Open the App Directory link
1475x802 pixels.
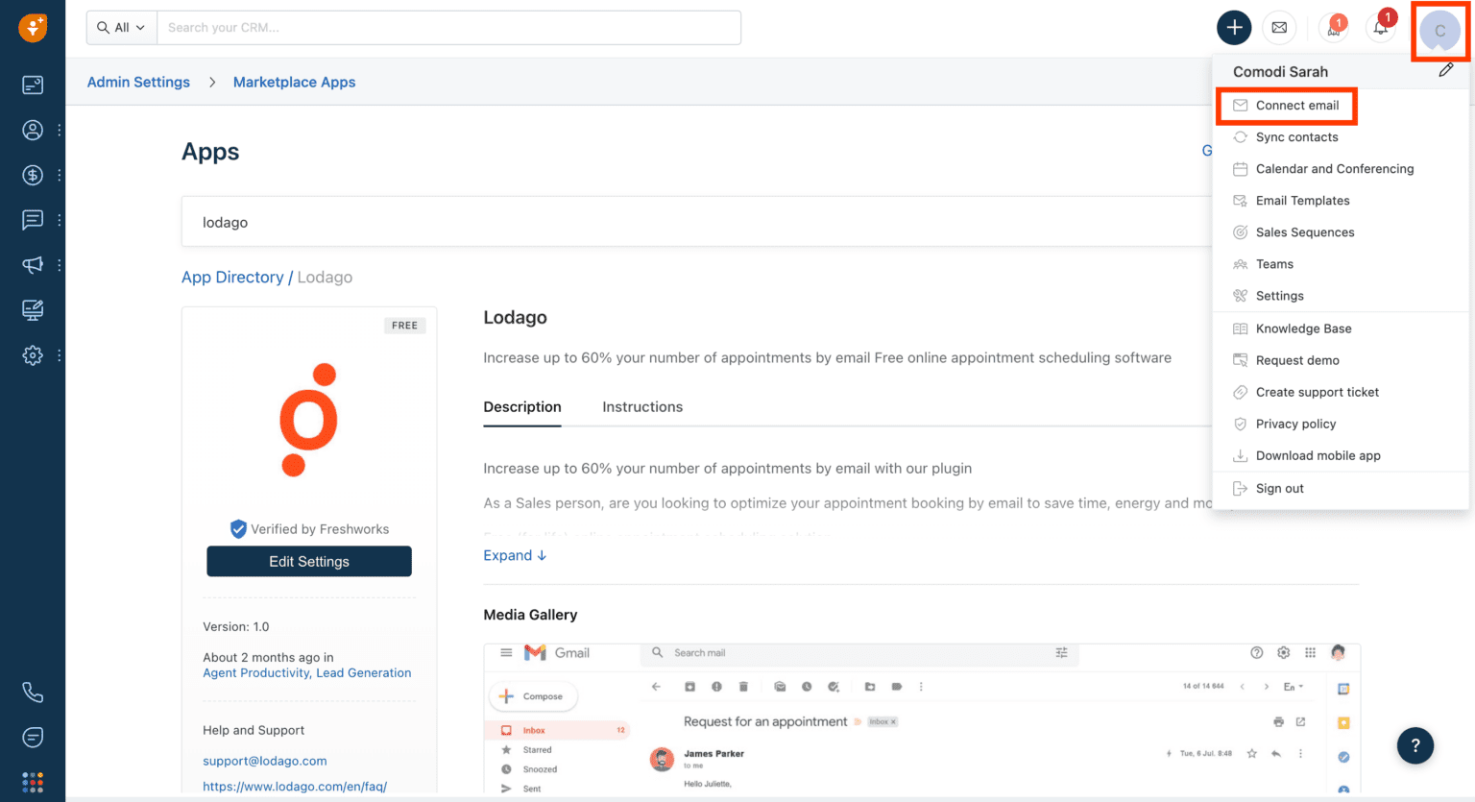pos(232,278)
